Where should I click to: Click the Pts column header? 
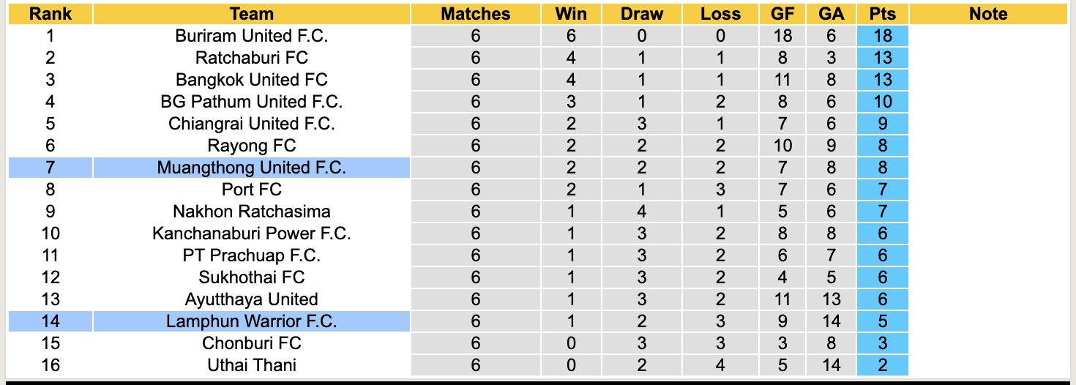click(x=882, y=14)
